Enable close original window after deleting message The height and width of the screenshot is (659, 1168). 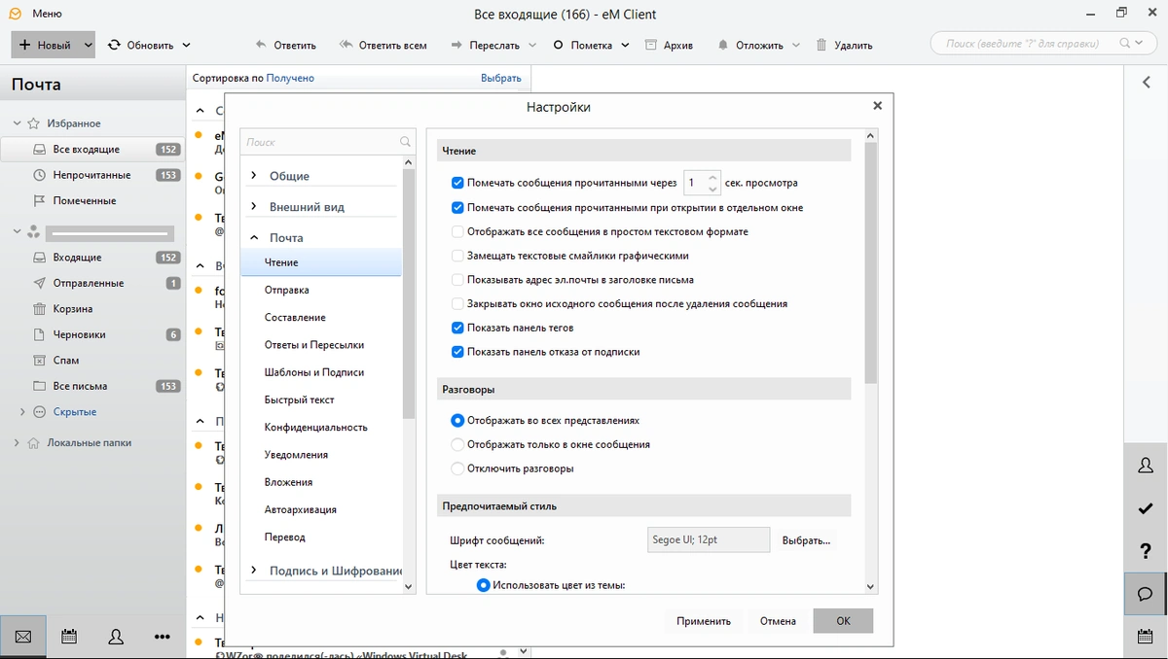457,303
